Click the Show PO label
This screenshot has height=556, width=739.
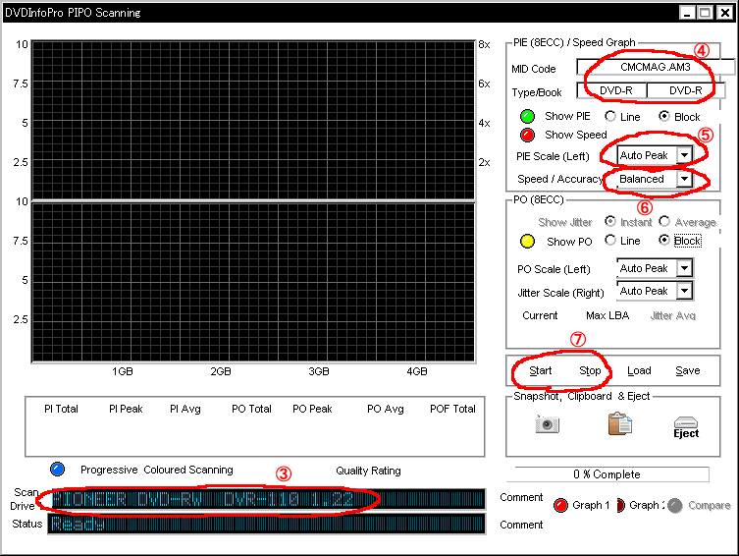[569, 242]
